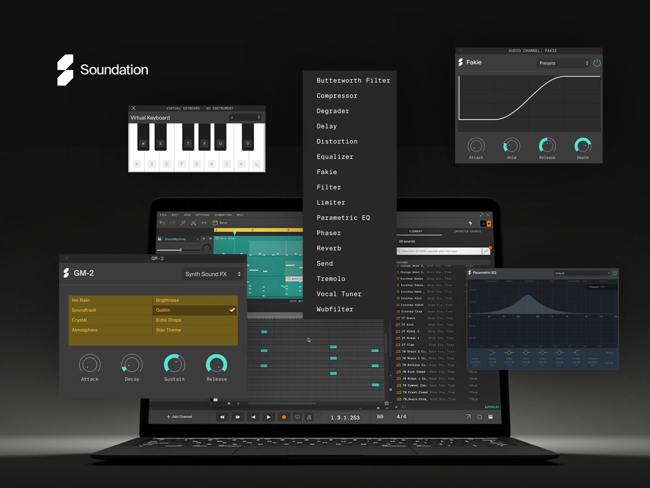
Task: Click the GM-2 Attack knob
Action: pyautogui.click(x=90, y=364)
